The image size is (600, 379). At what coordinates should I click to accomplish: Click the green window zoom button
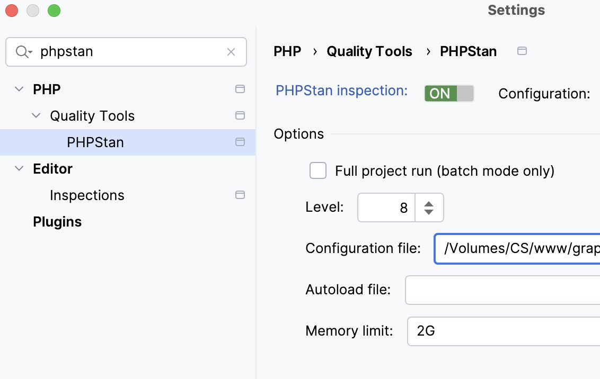tap(54, 11)
